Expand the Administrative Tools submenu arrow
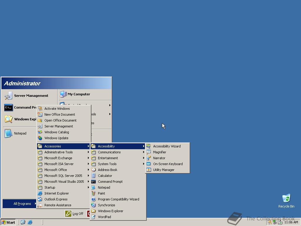 click(88, 152)
